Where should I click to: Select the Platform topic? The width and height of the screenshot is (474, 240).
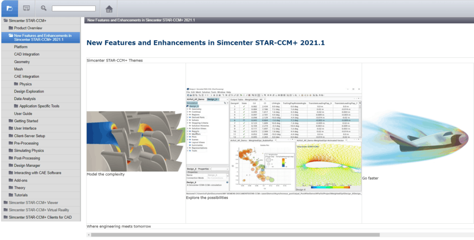pos(21,47)
